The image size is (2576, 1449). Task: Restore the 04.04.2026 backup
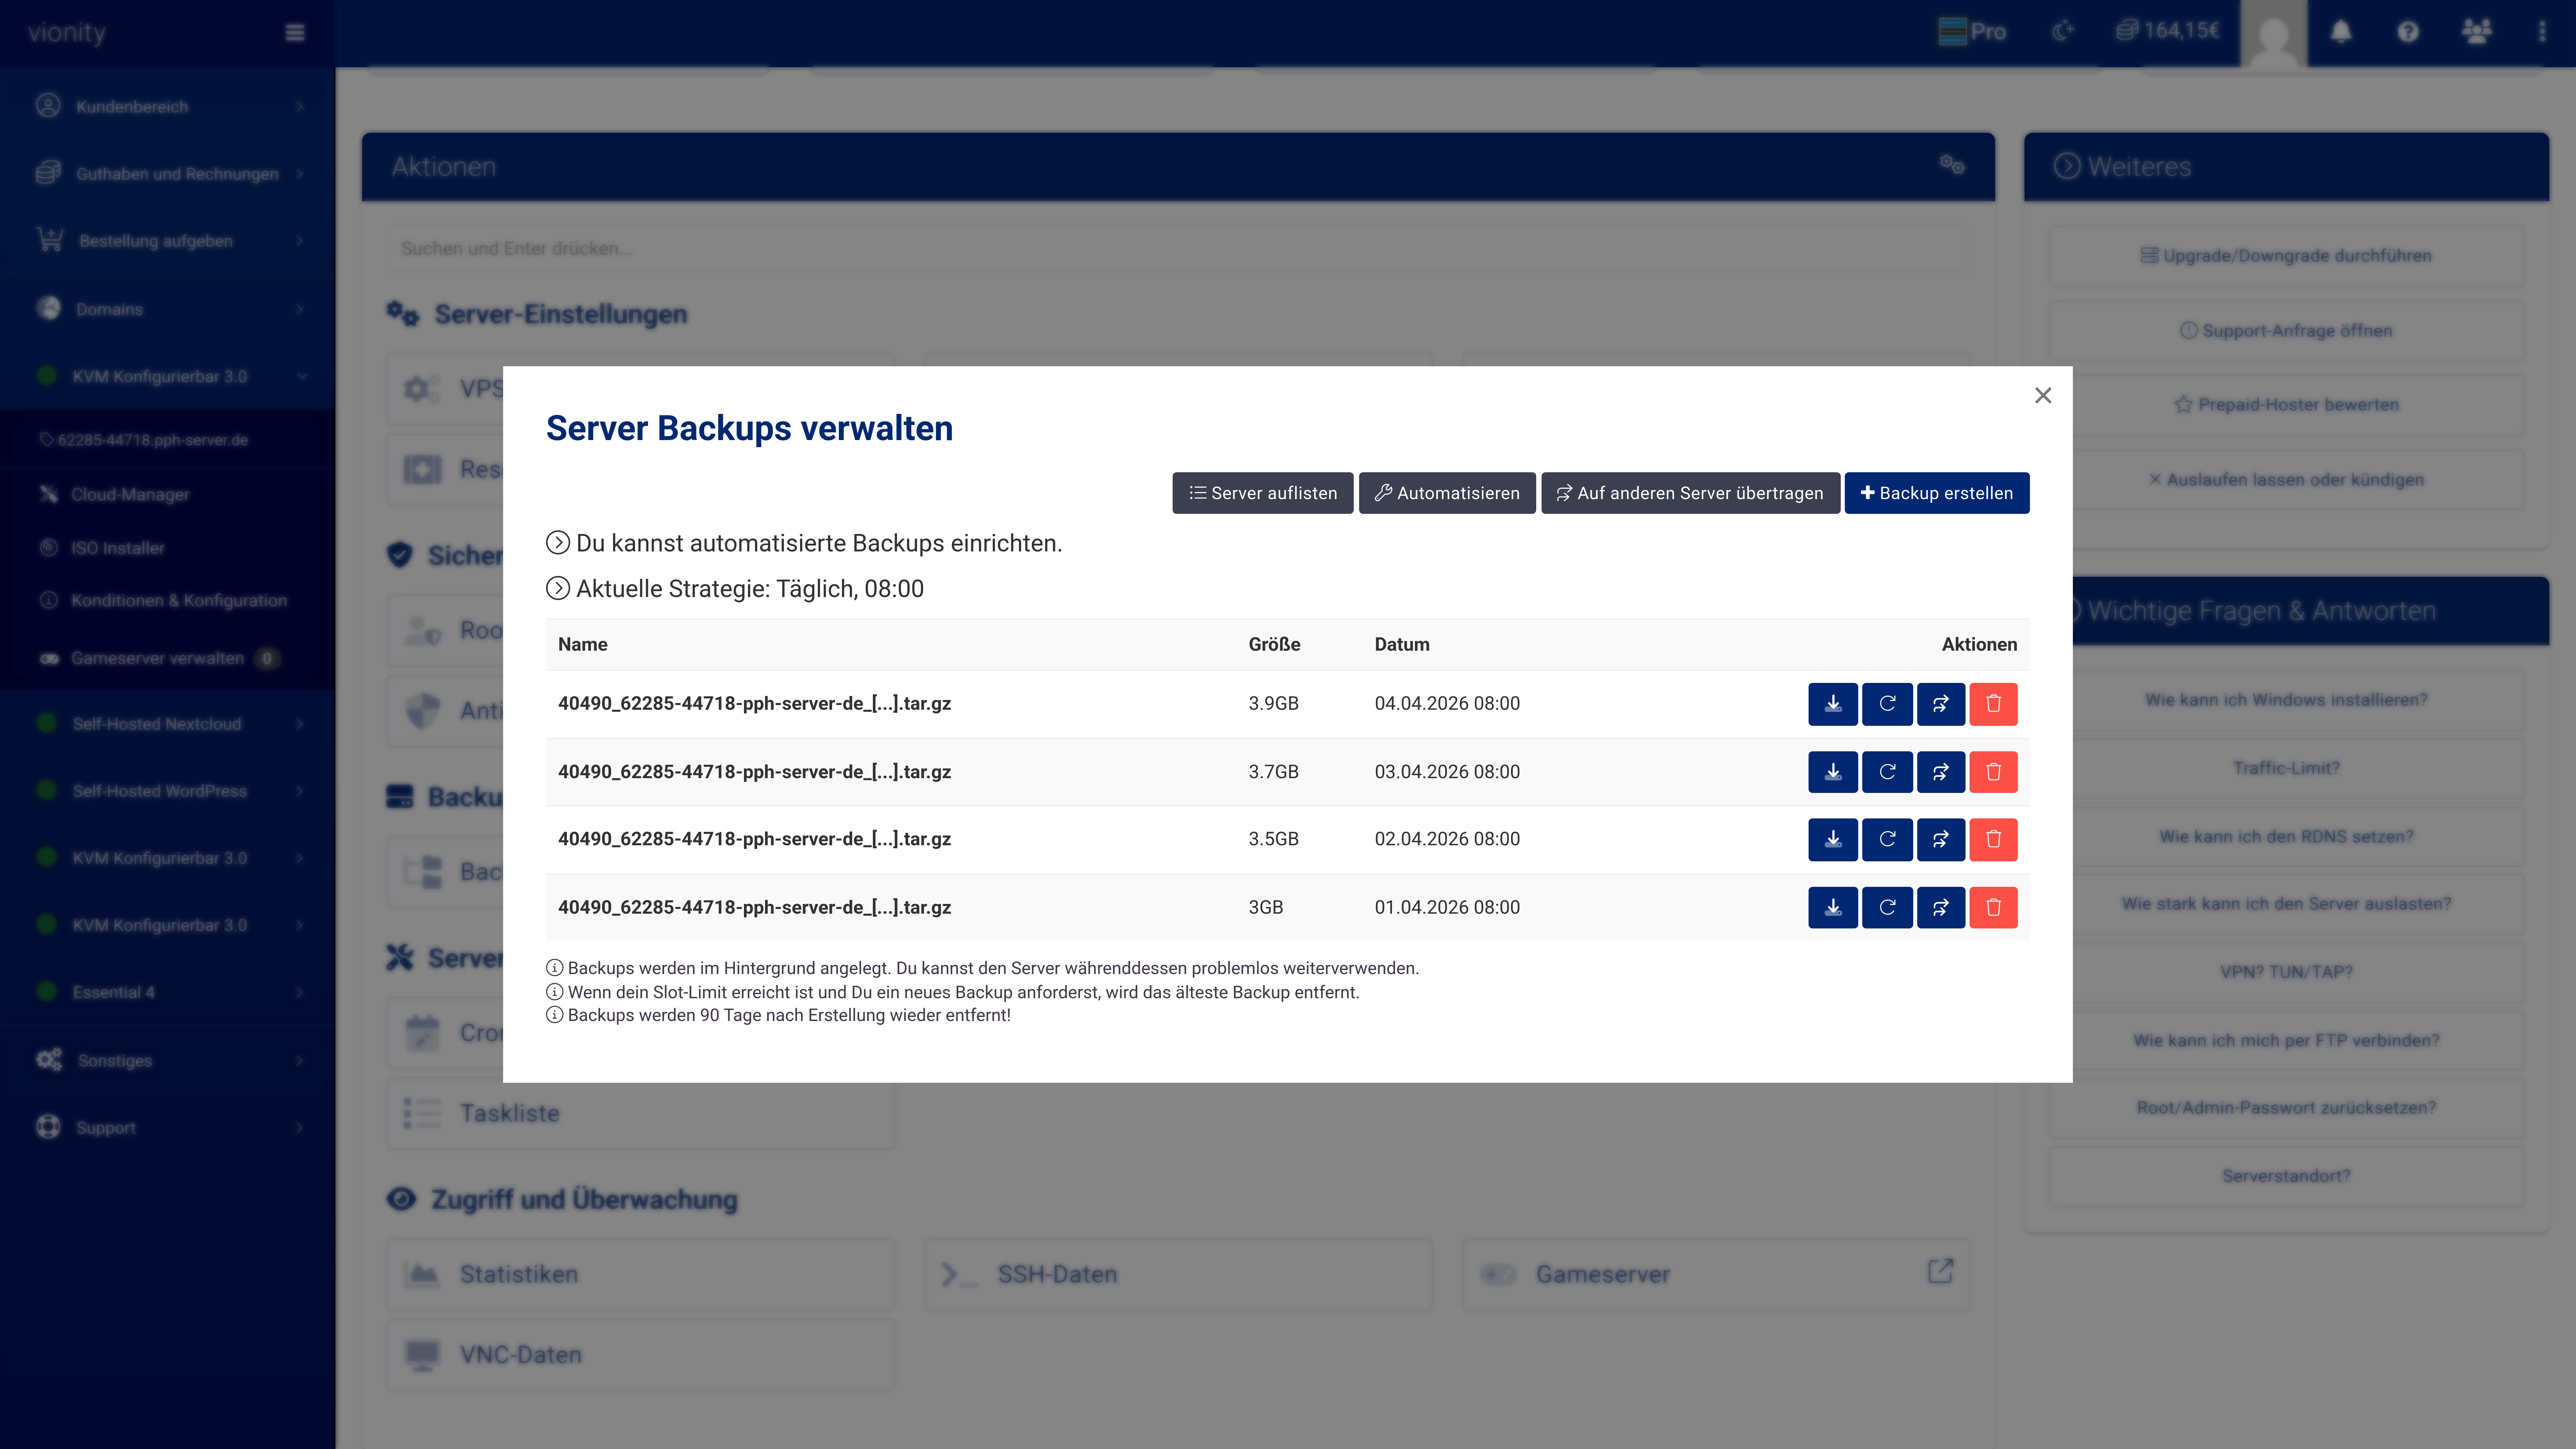coord(1887,704)
